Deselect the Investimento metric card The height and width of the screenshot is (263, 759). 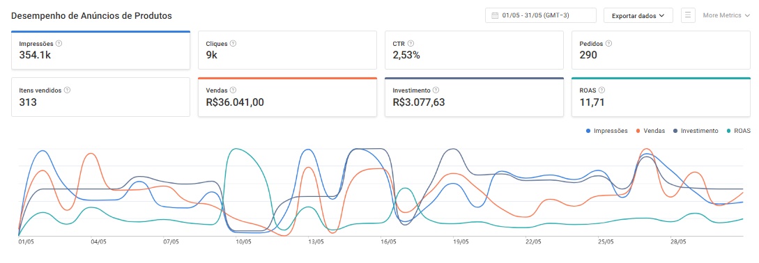coord(474,97)
